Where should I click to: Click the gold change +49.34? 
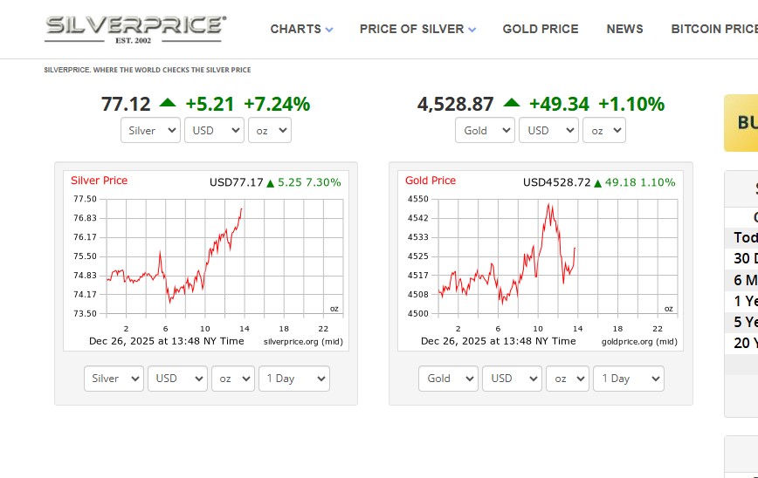point(559,105)
